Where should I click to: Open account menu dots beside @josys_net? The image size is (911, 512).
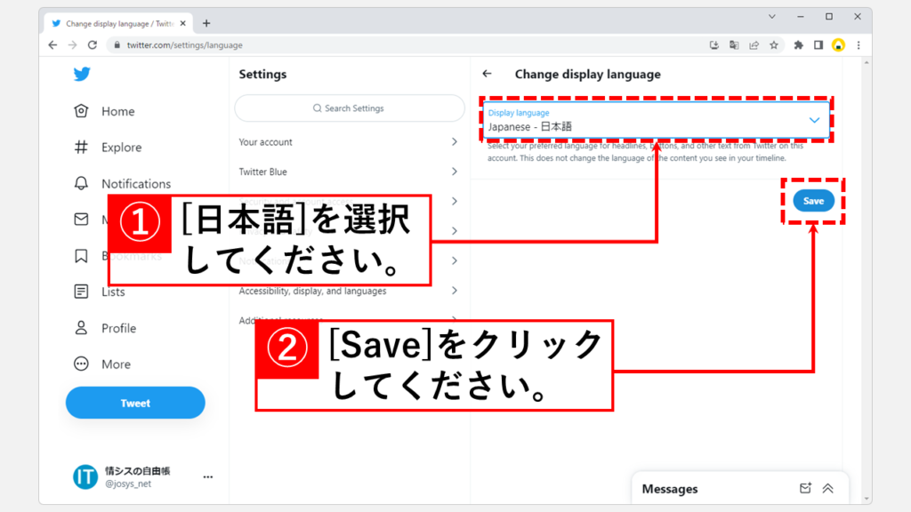208,477
